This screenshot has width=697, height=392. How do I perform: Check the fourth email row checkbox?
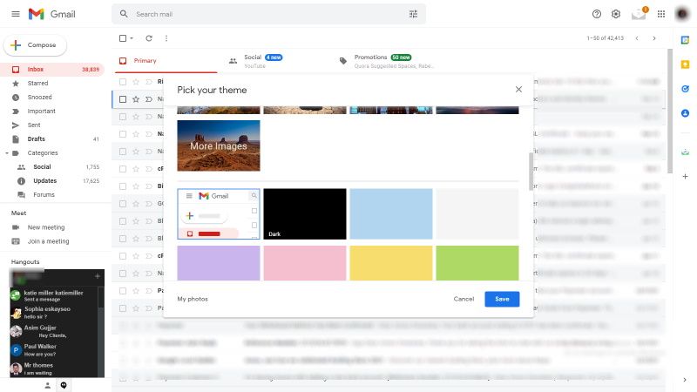click(123, 134)
